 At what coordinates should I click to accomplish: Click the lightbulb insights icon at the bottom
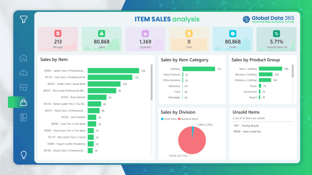coord(23,154)
